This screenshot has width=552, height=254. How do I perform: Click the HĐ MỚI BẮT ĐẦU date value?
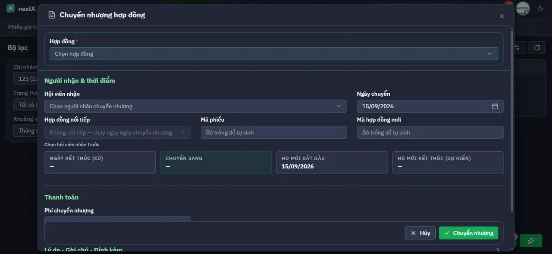[298, 166]
